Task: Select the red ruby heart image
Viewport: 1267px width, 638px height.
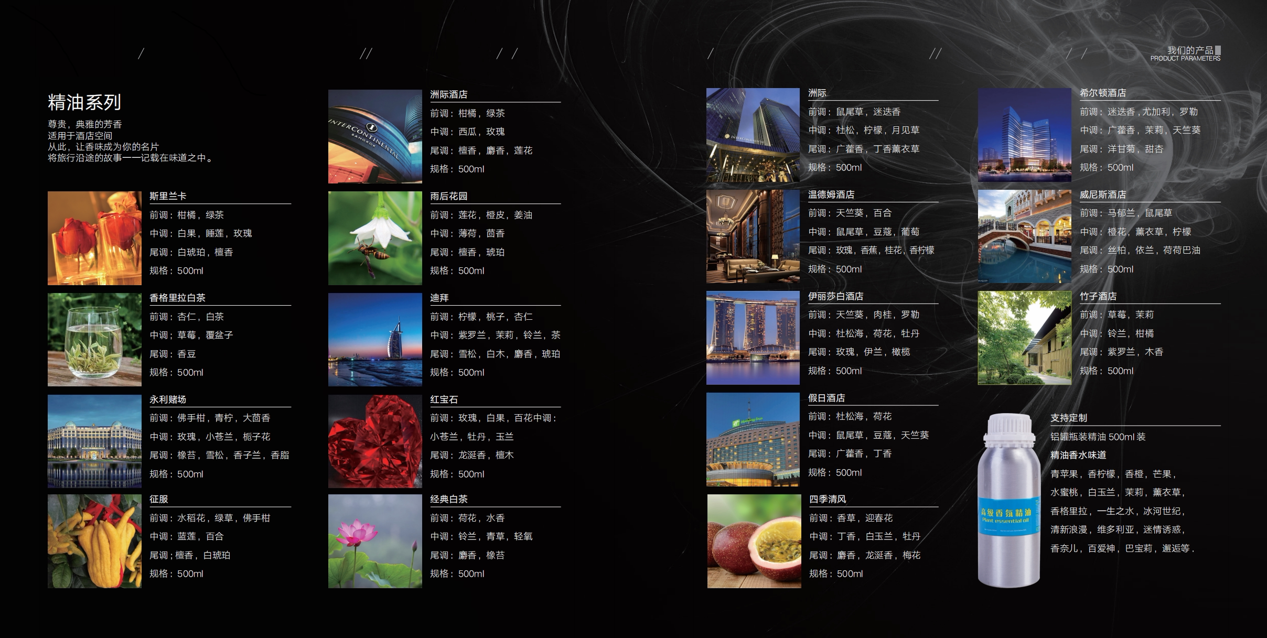Action: point(375,441)
